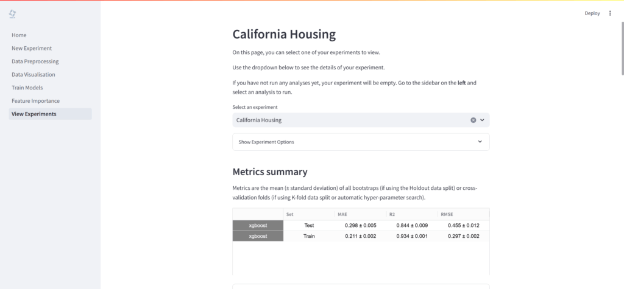Select View Experiments in the sidebar
This screenshot has height=289, width=624.
tap(34, 114)
